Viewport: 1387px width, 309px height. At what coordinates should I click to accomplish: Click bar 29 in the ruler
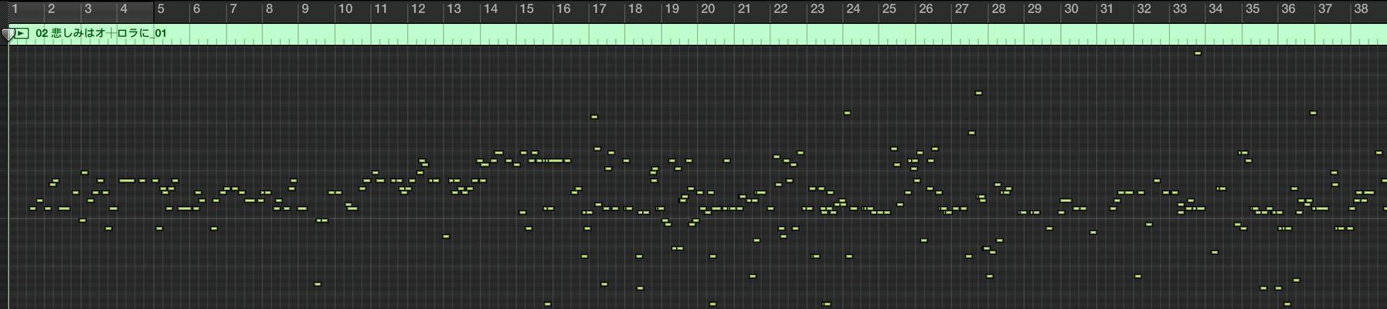(x=1034, y=9)
